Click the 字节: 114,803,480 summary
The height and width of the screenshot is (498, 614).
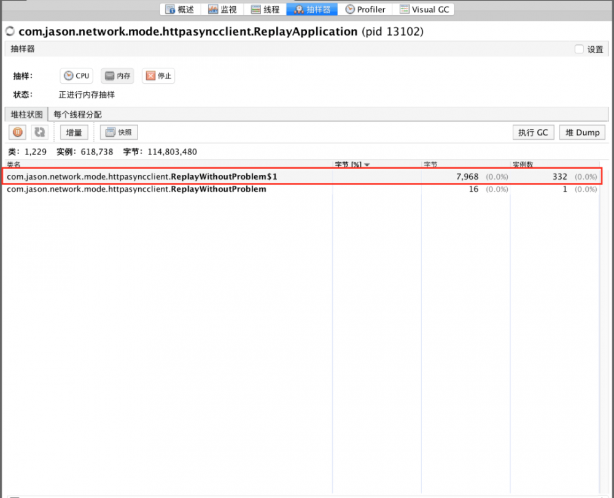point(160,151)
